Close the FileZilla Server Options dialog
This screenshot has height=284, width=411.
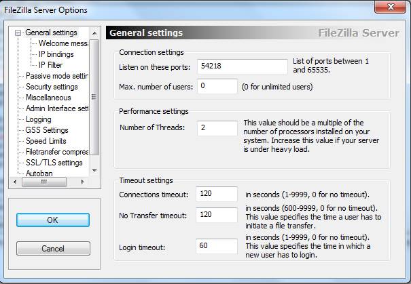[x=390, y=7]
